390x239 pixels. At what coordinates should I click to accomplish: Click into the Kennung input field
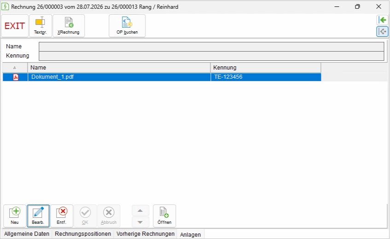211,56
